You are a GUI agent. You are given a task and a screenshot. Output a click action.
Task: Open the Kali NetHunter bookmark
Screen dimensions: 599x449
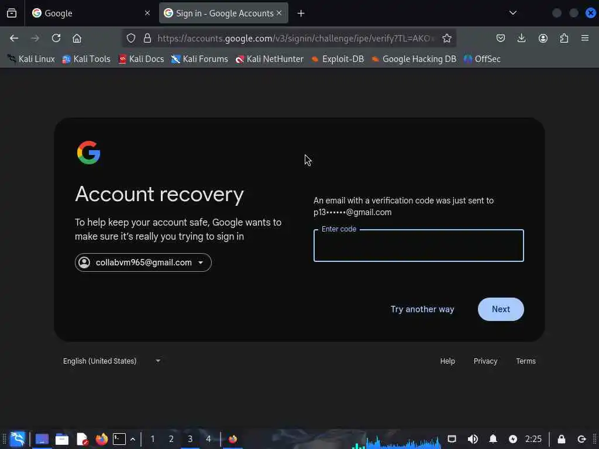tap(270, 59)
